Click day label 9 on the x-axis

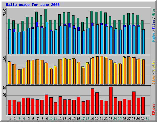point(47,119)
